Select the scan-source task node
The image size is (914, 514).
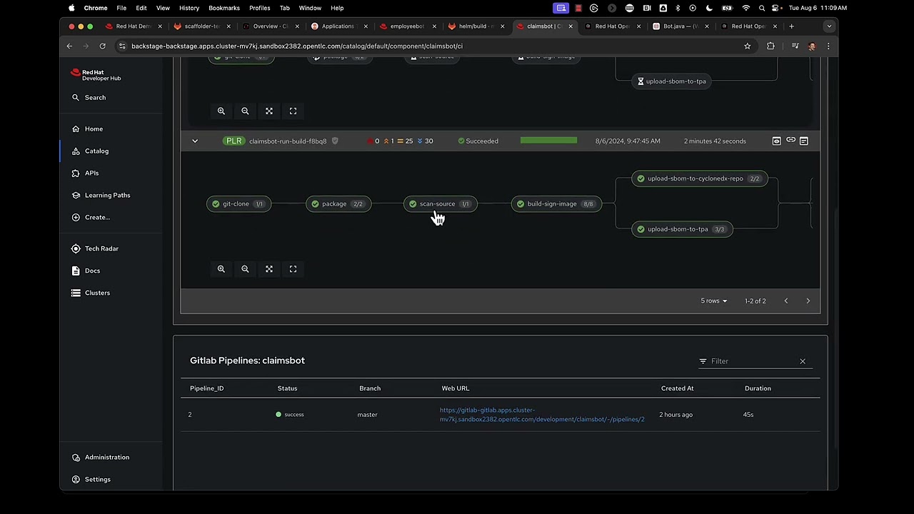[x=441, y=204]
